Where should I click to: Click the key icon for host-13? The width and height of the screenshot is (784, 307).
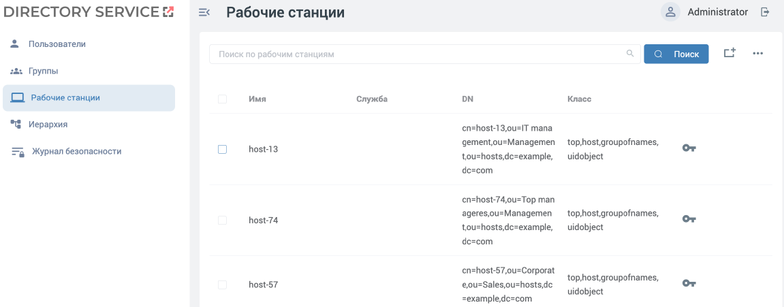pos(689,148)
